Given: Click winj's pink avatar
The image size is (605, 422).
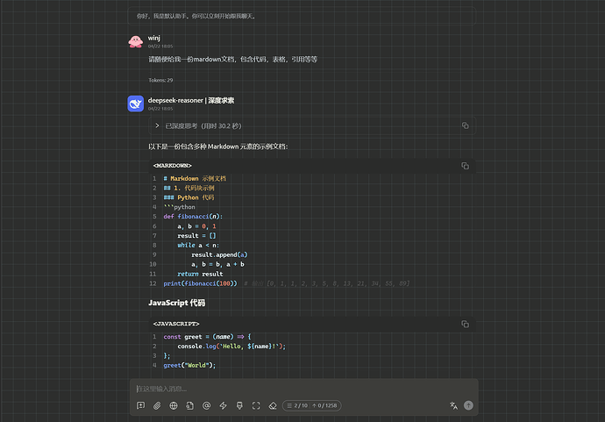Looking at the screenshot, I should coord(136,41).
